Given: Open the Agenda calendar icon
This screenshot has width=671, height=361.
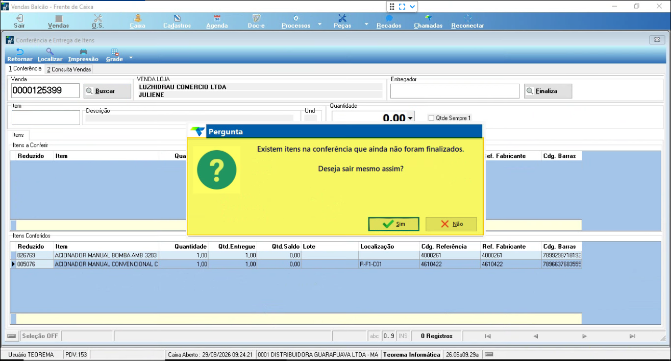Looking at the screenshot, I should tap(217, 18).
